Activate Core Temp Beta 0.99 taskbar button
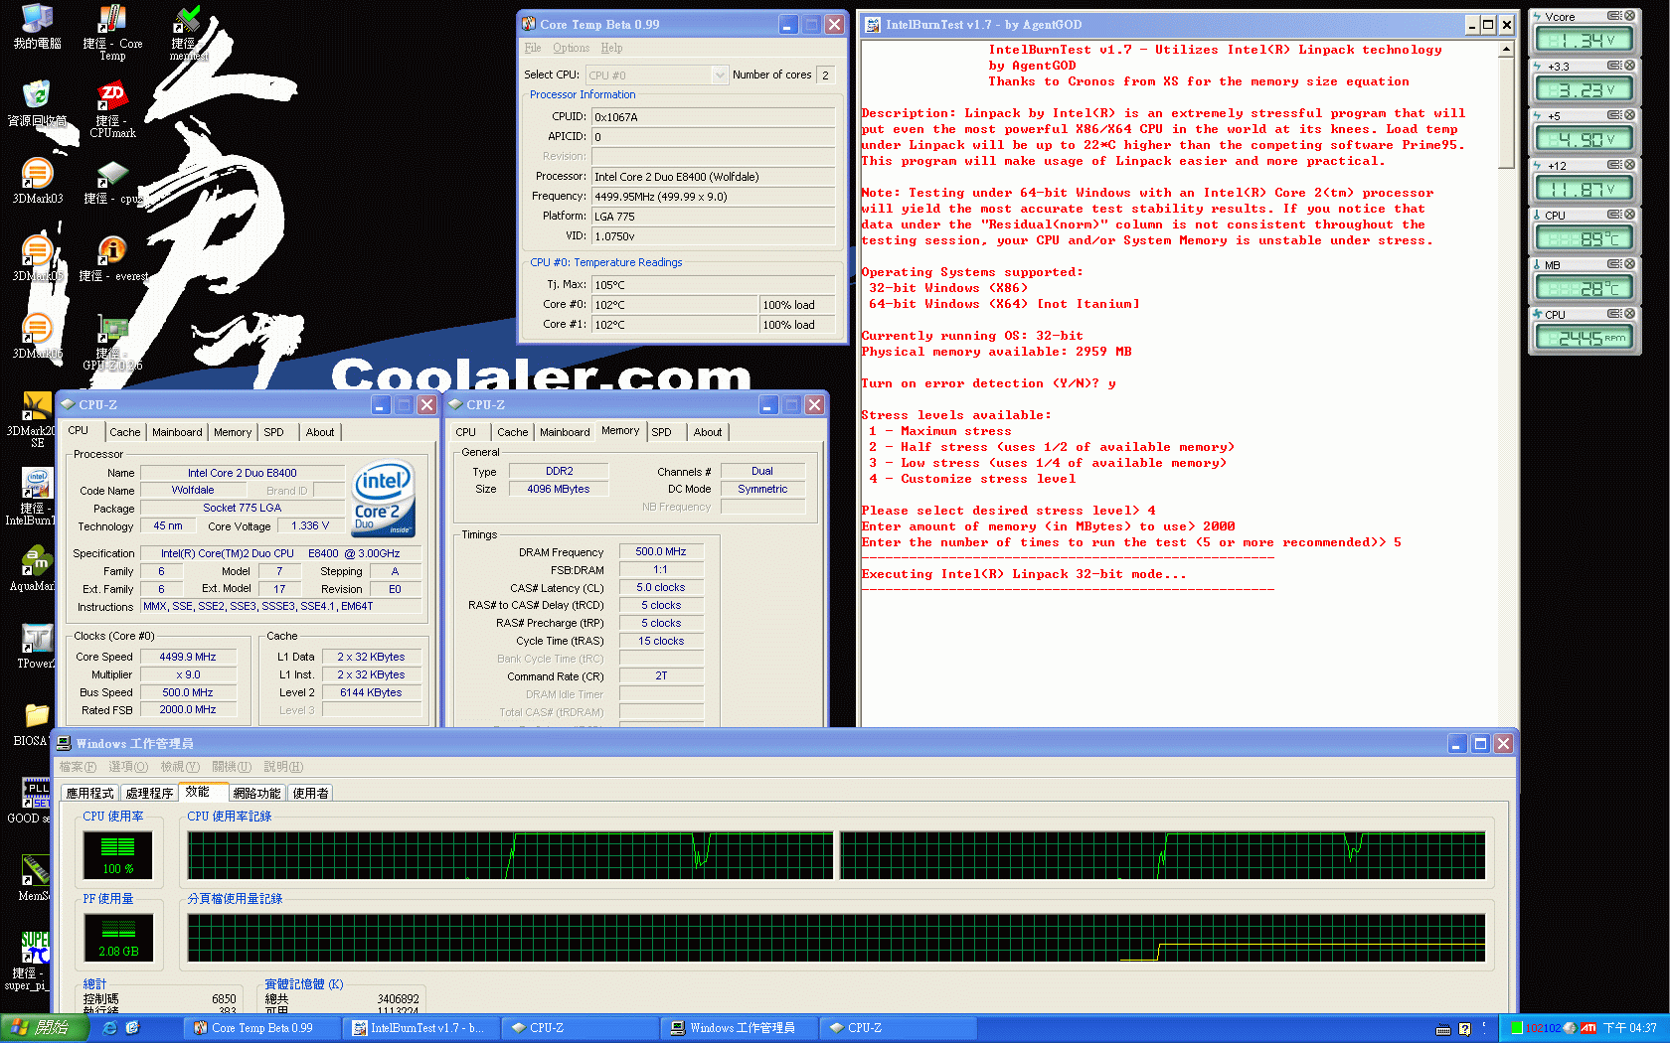 (x=262, y=1028)
